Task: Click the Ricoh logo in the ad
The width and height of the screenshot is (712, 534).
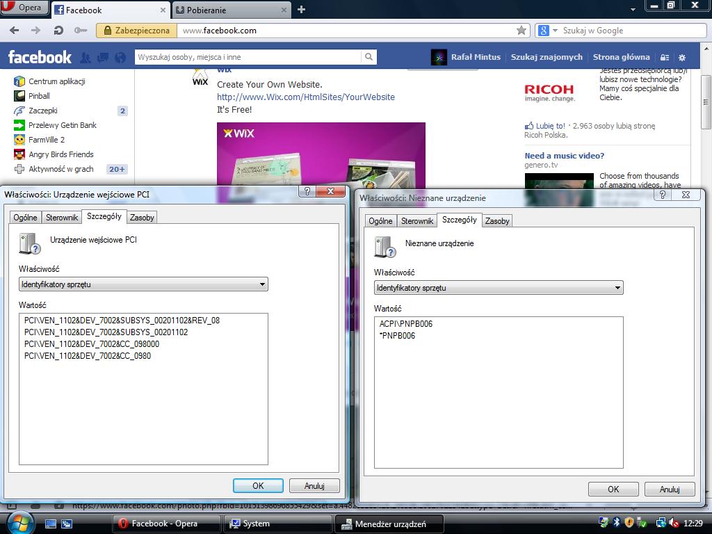Action: [x=549, y=92]
